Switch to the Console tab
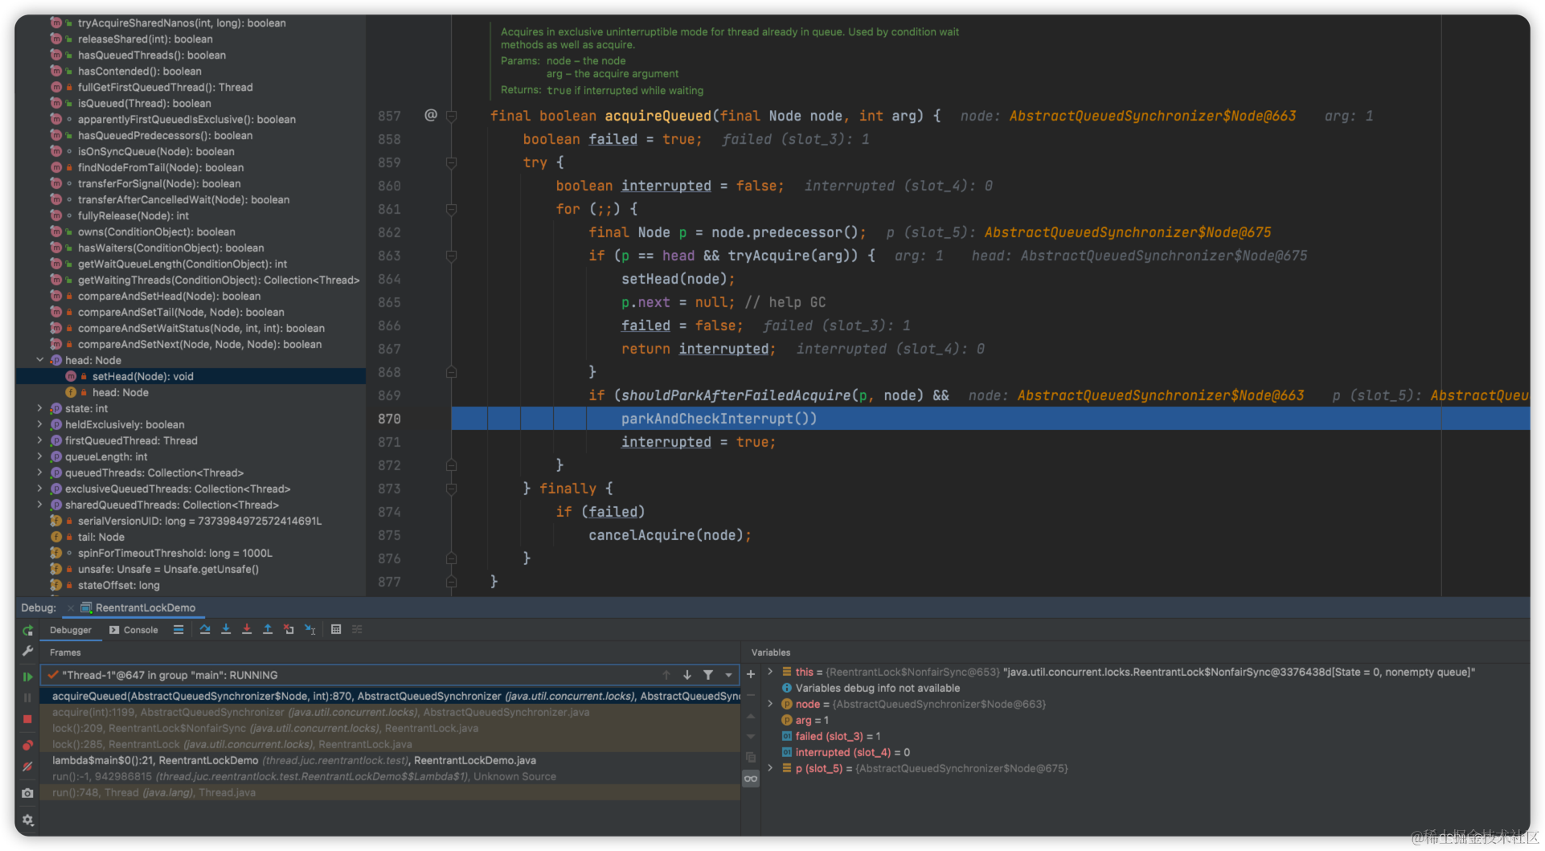 [134, 630]
